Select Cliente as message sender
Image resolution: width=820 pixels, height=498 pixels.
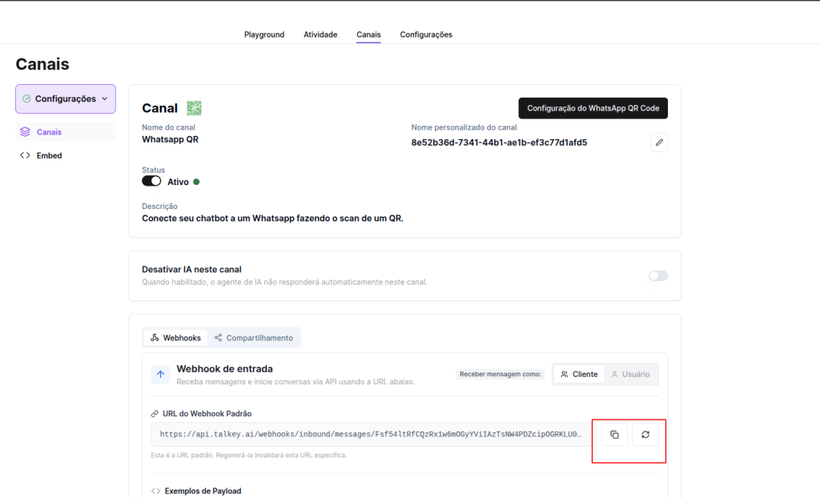(579, 374)
